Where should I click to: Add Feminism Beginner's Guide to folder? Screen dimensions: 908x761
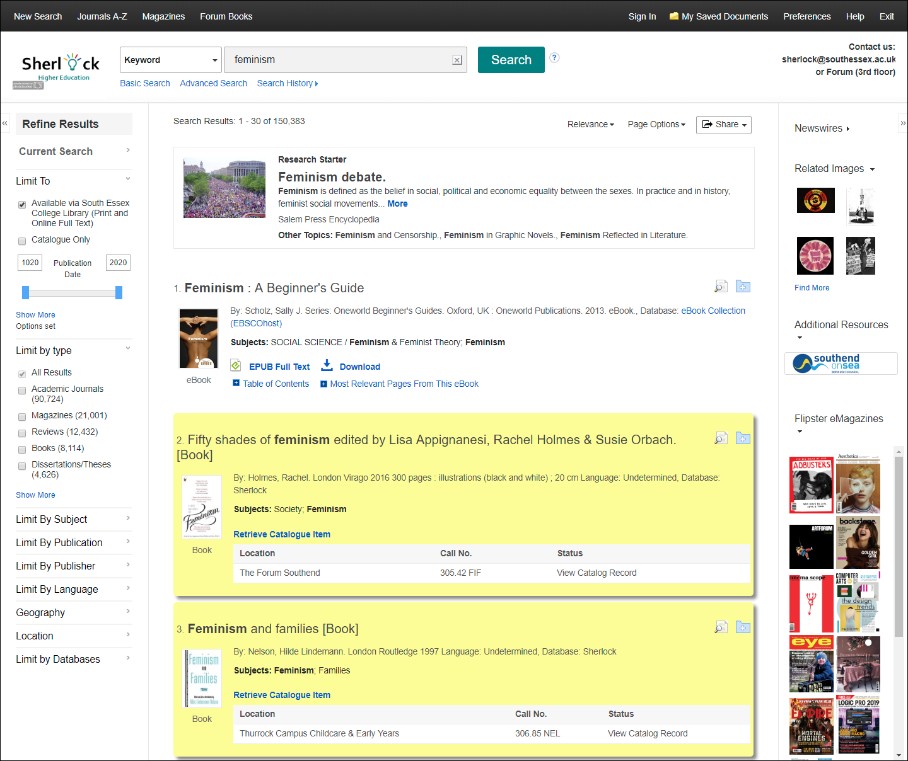click(x=743, y=287)
